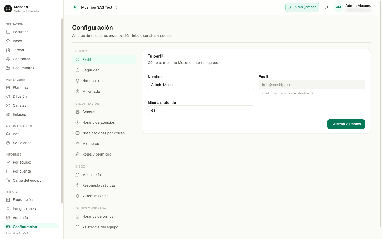Go to Notificaciones por correo settings
Image resolution: width=382 pixels, height=239 pixels.
[104, 133]
